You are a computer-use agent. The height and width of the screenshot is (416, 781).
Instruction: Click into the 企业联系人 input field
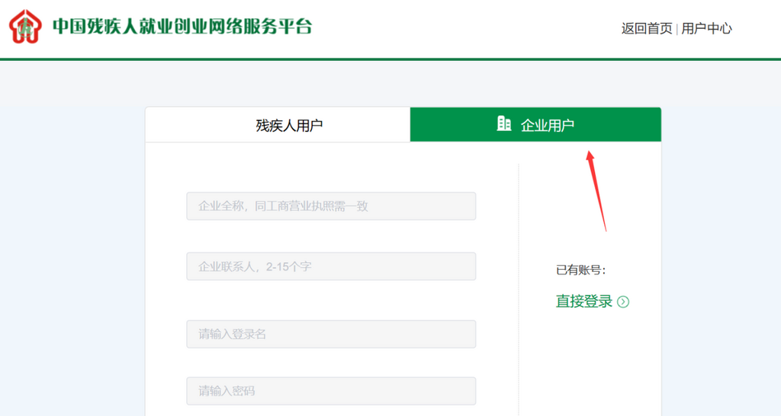coord(331,267)
